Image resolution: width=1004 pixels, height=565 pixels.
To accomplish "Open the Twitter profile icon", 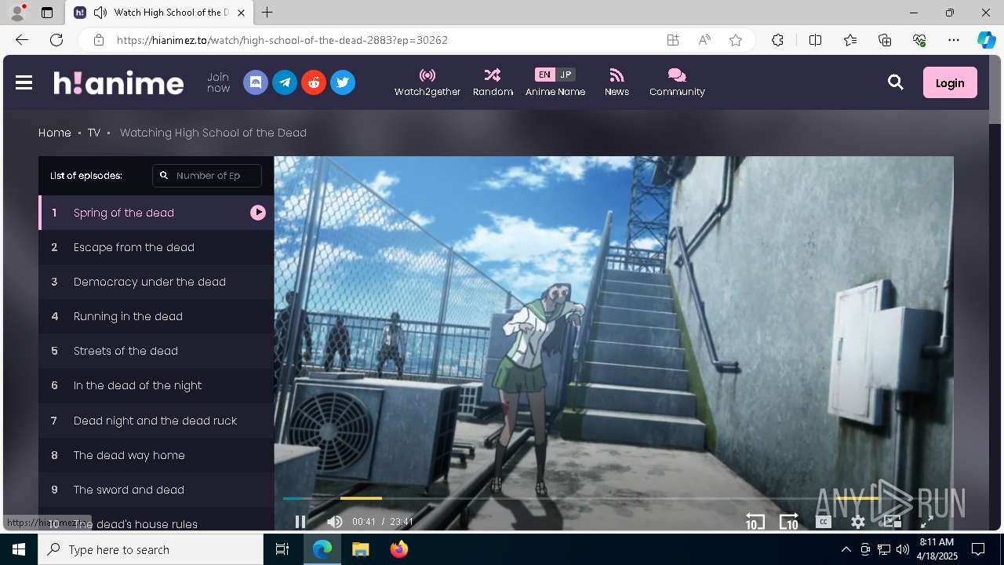I will click(343, 82).
